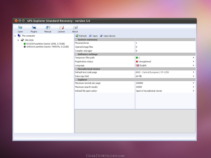Click the red Unregistered status indicator

click(x=137, y=62)
